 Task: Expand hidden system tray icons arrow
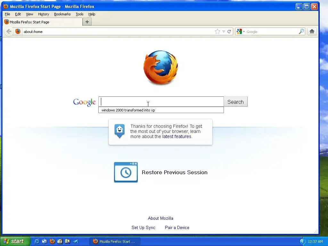tap(302, 242)
